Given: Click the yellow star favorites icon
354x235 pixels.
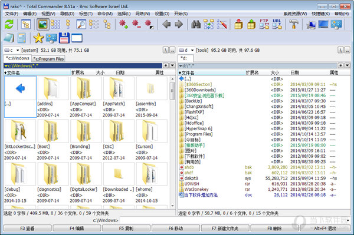Looking at the screenshot, I should click(38, 38).
